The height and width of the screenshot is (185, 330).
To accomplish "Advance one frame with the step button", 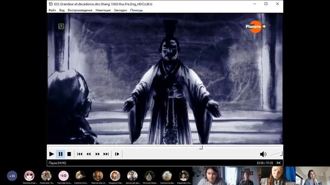I will [117, 154].
